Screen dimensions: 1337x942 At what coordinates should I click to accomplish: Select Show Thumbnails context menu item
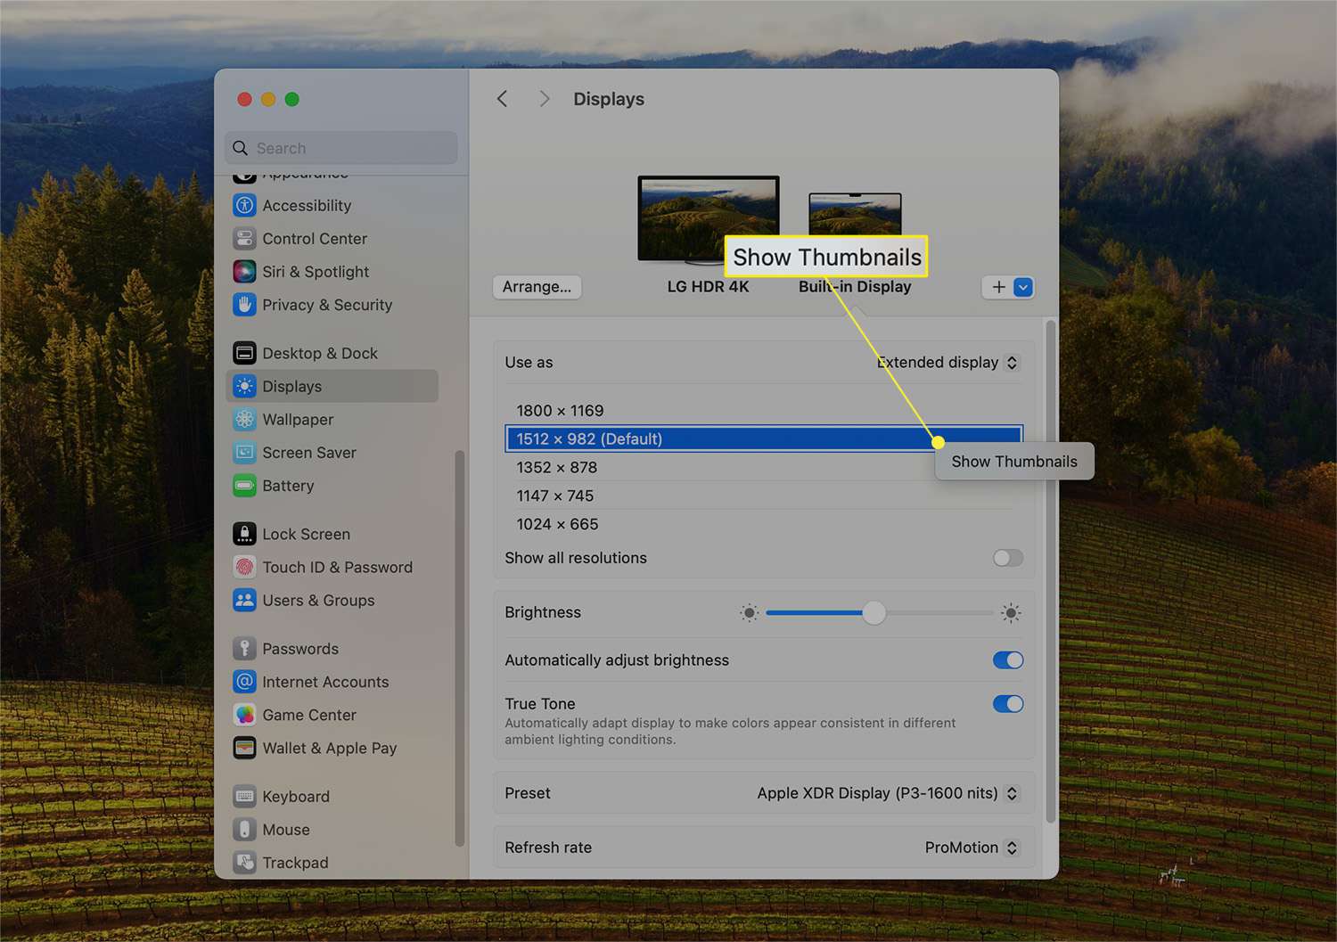pos(1013,462)
